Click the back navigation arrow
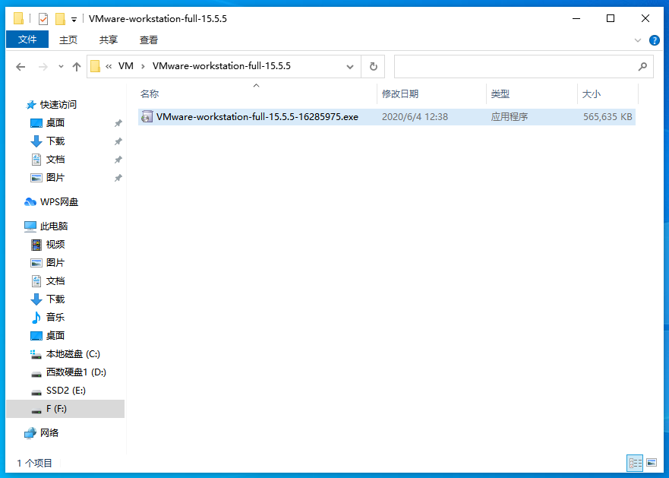This screenshot has height=478, width=669. 21,67
